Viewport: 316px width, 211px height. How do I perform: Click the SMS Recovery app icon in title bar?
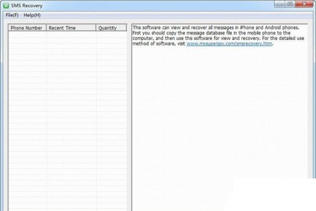coord(6,6)
